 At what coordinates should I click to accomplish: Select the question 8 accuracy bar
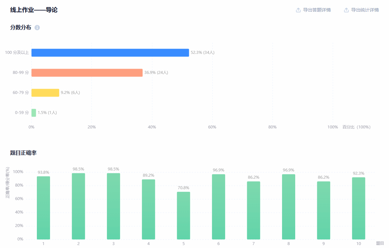pos(289,207)
